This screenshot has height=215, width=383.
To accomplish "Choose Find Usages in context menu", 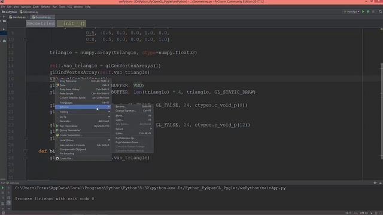I will point(83,103).
